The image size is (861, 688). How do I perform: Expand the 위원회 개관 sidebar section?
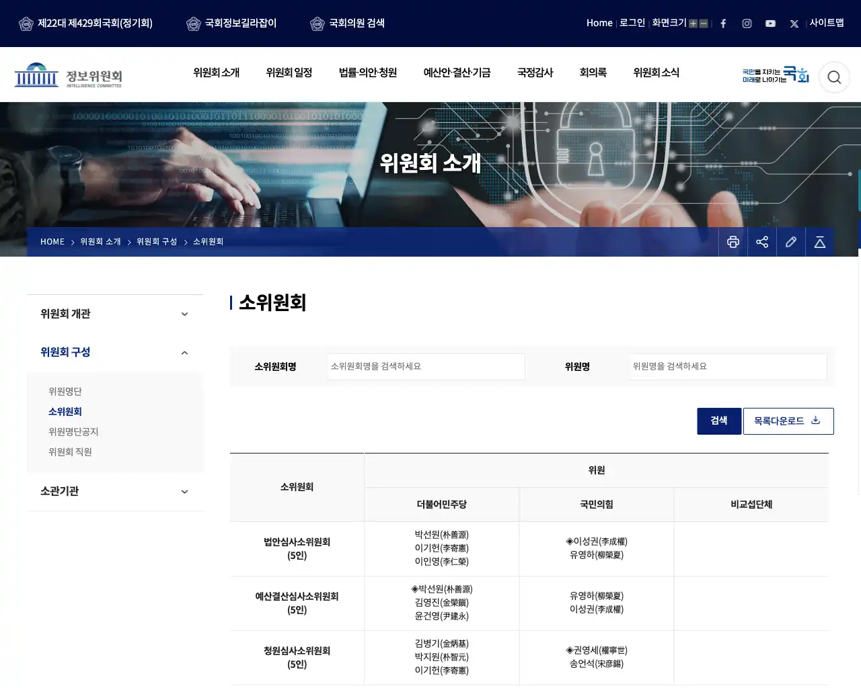click(x=115, y=314)
